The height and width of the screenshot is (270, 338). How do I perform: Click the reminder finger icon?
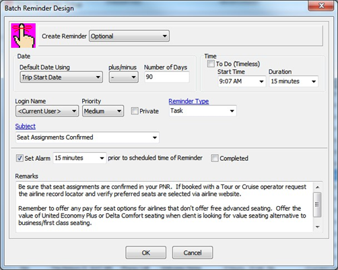pos(24,36)
